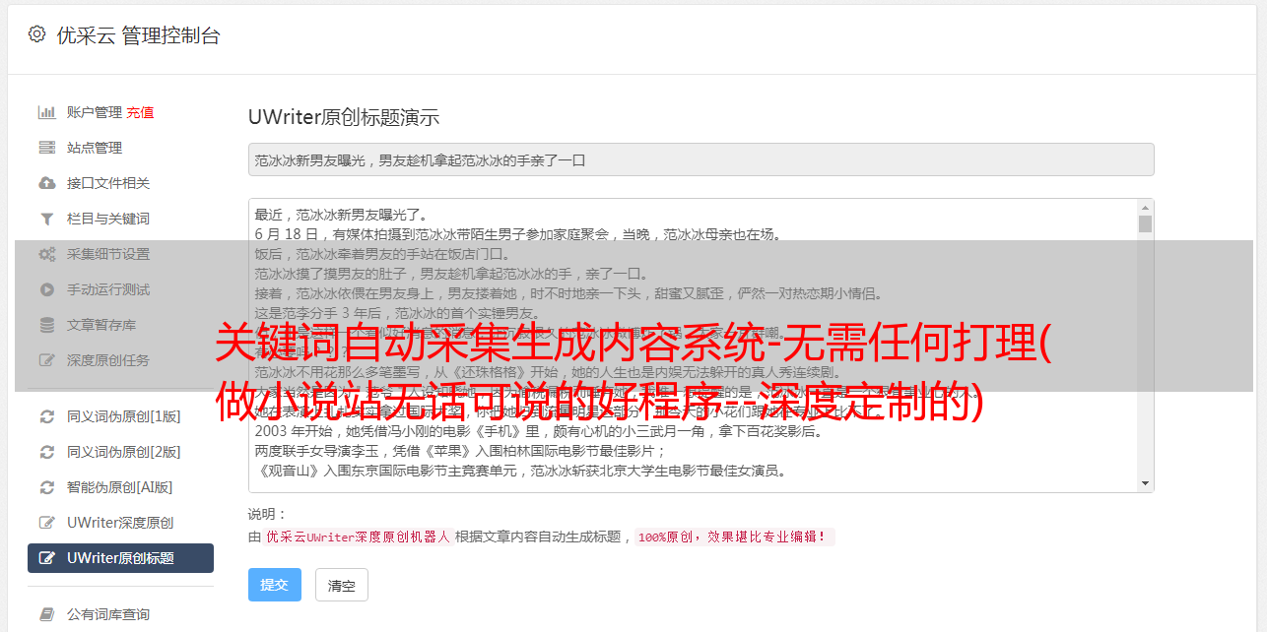The width and height of the screenshot is (1267, 632).
Task: Click the title input field
Action: (x=700, y=159)
